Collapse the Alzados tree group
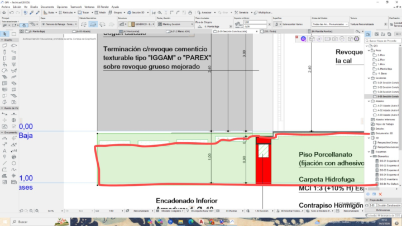Image resolution: width=402 pixels, height=226 pixels. coord(368,101)
